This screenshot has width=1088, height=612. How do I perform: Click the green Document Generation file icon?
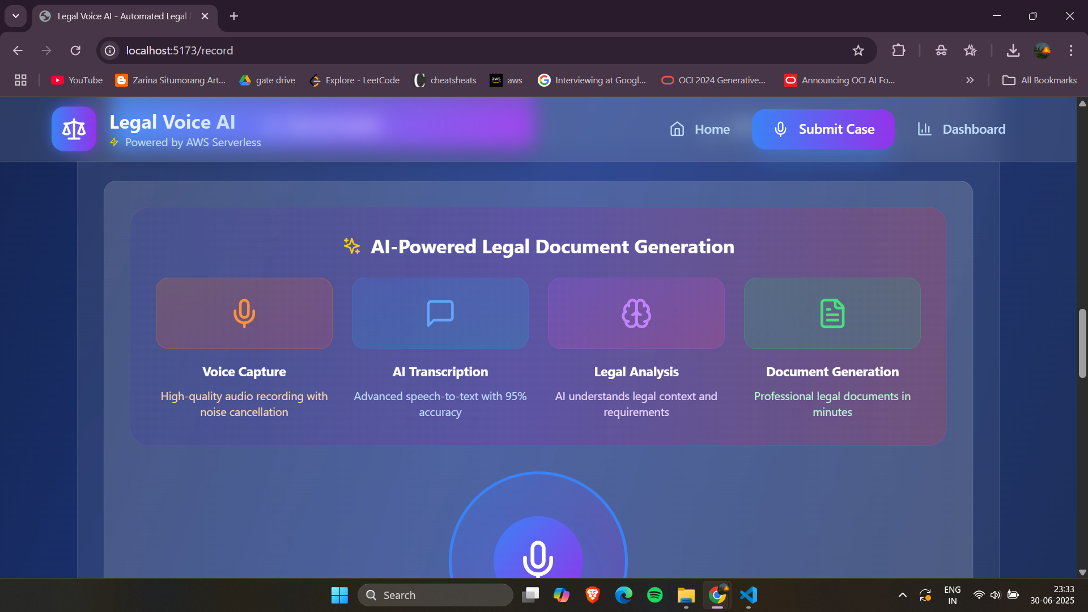832,313
